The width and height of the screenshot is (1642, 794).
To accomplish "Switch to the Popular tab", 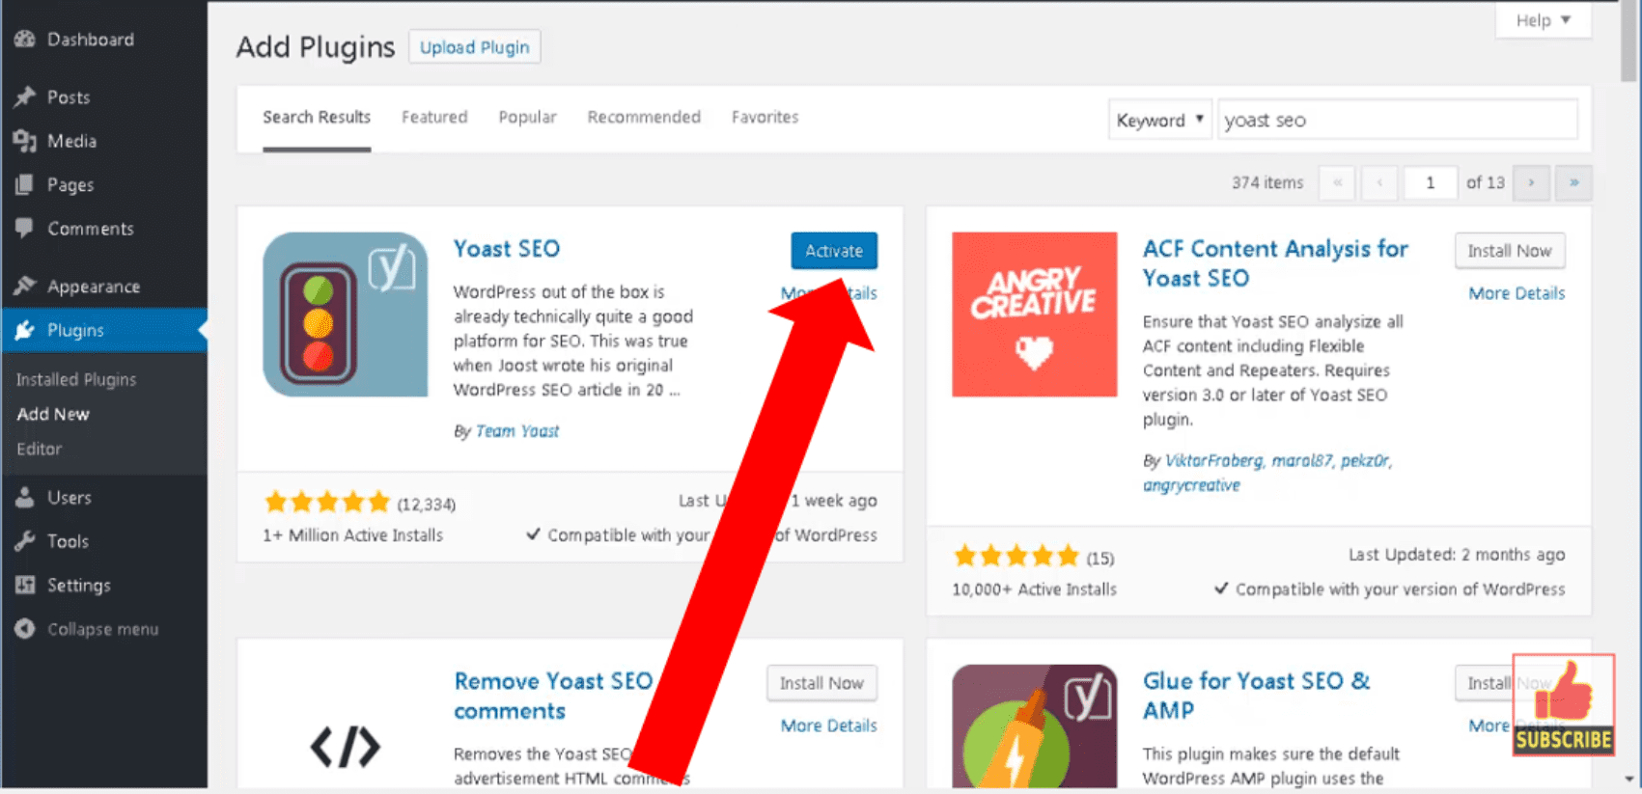I will (527, 117).
